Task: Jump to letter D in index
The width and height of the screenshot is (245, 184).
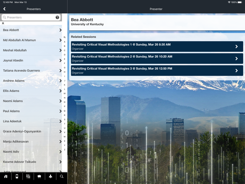Action: 64,55
